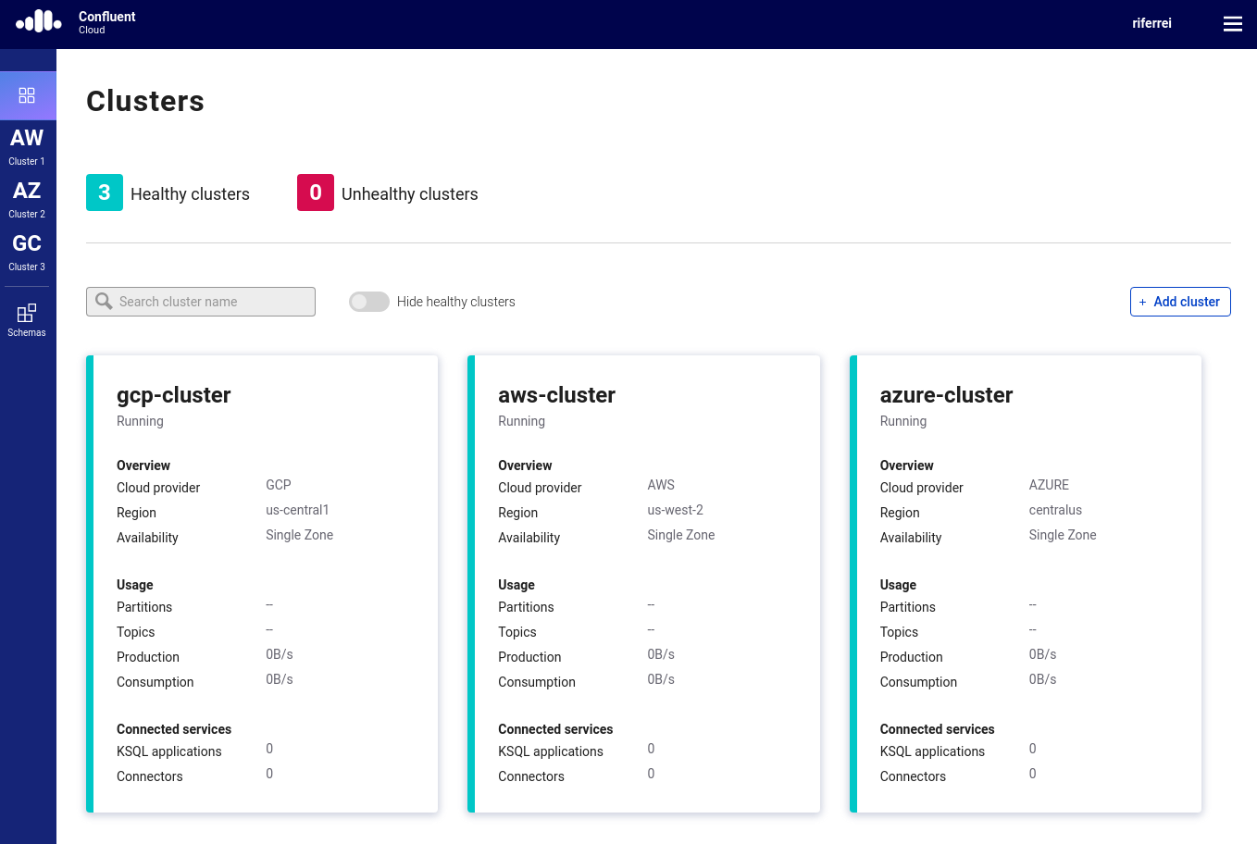Click Single Zone in gcp-cluster card

(x=299, y=535)
